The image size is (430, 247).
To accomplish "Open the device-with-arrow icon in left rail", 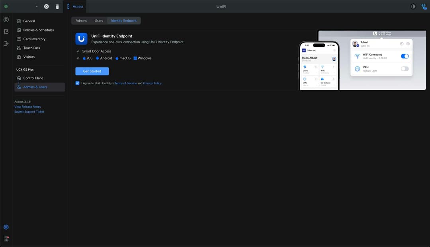I will pyautogui.click(x=6, y=43).
